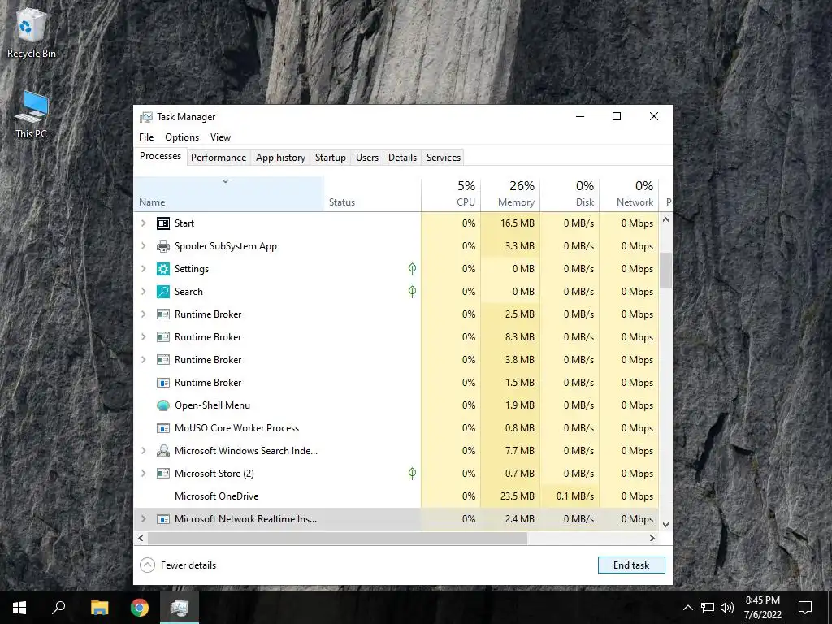Click the scroll up arrow of process list
832x624 pixels.
pyautogui.click(x=665, y=219)
